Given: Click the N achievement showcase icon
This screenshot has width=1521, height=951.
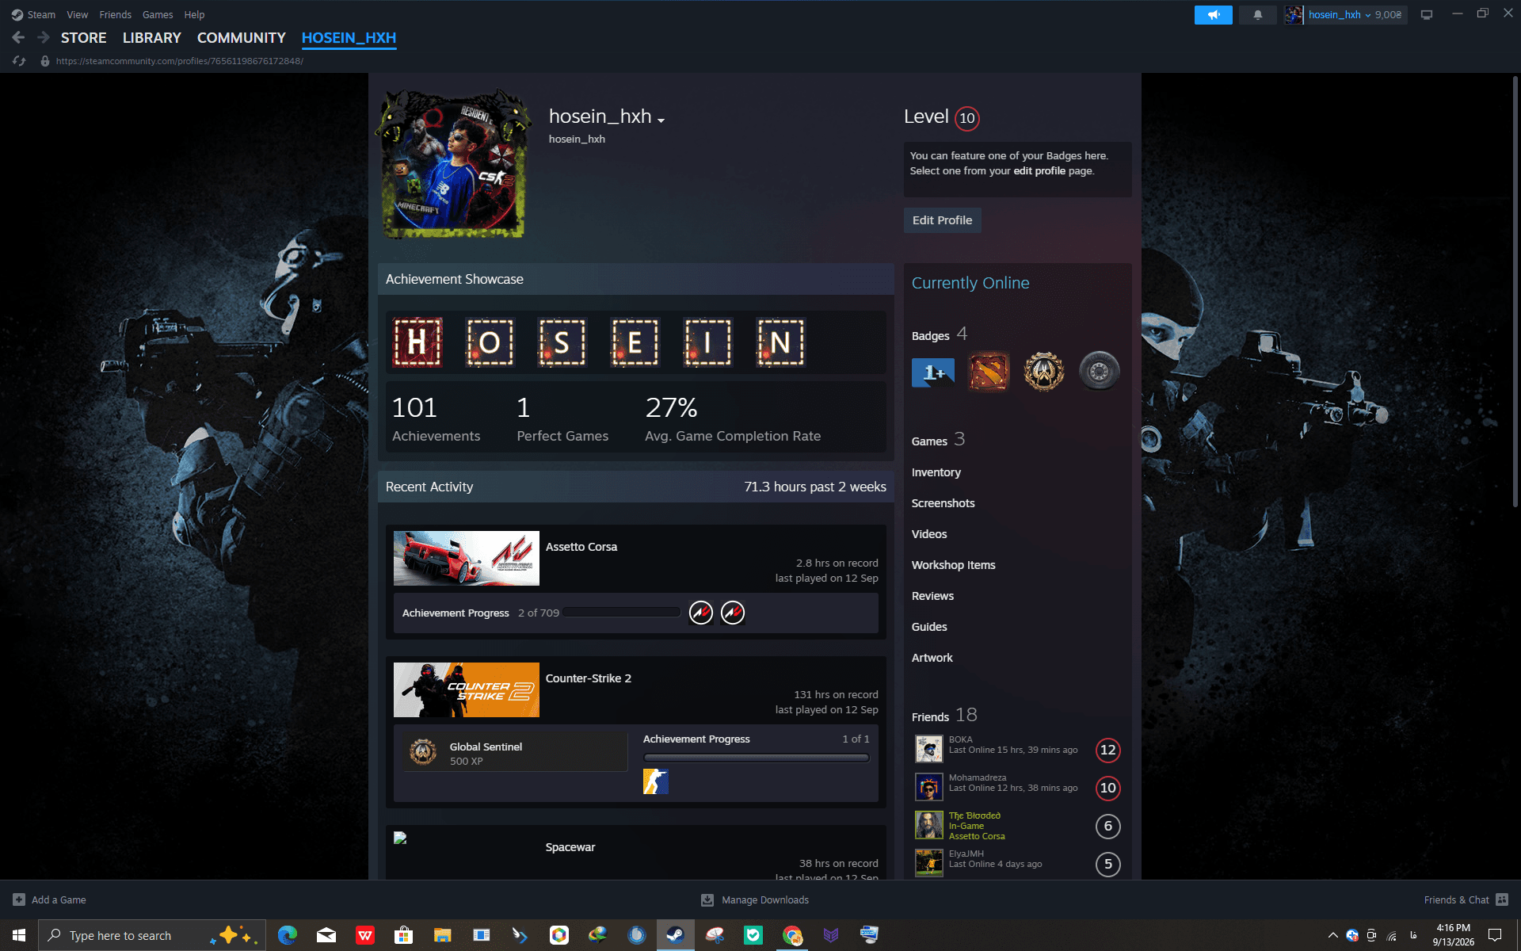Looking at the screenshot, I should tap(780, 342).
